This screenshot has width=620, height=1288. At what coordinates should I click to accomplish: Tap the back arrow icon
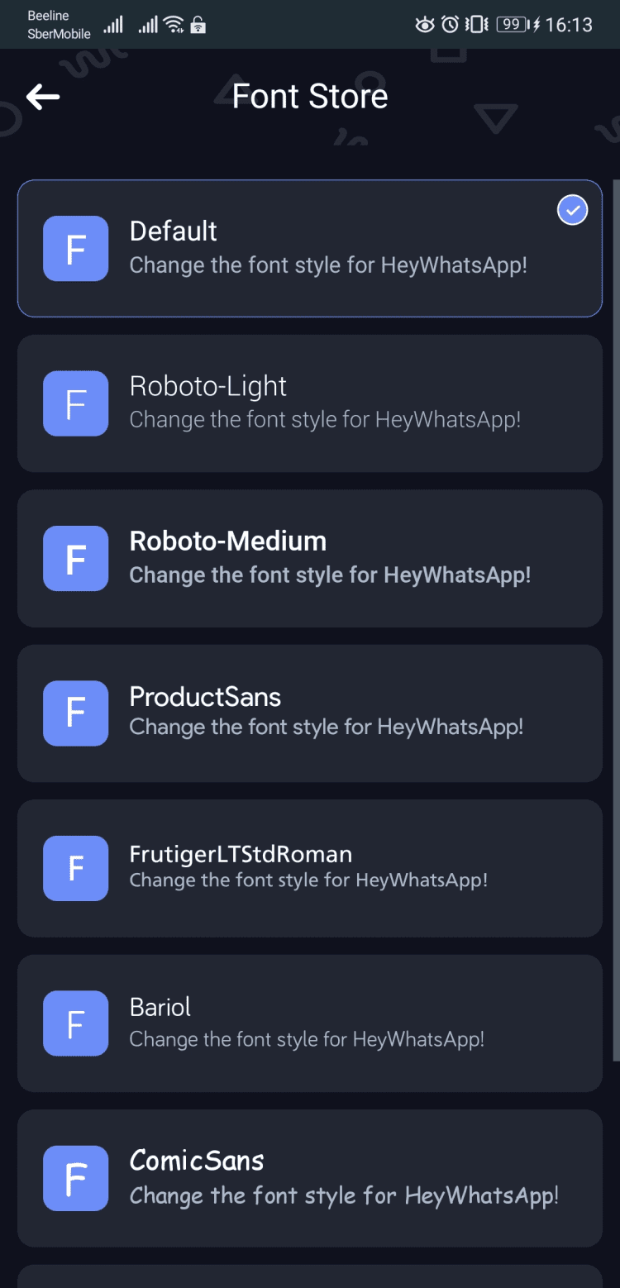(x=43, y=97)
